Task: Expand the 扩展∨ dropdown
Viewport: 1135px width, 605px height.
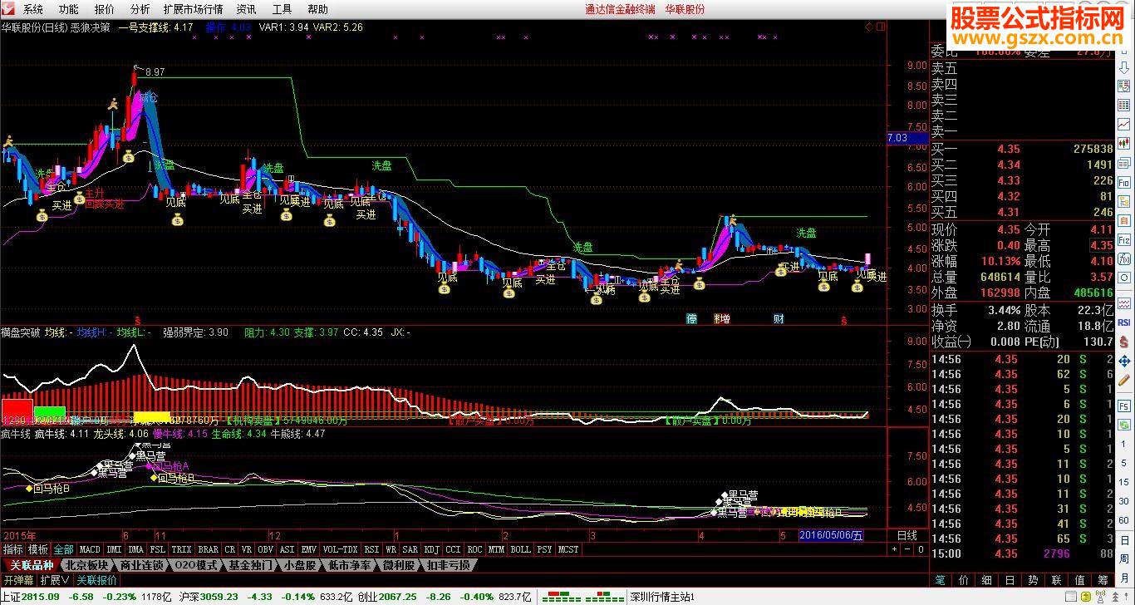Action: [56, 580]
